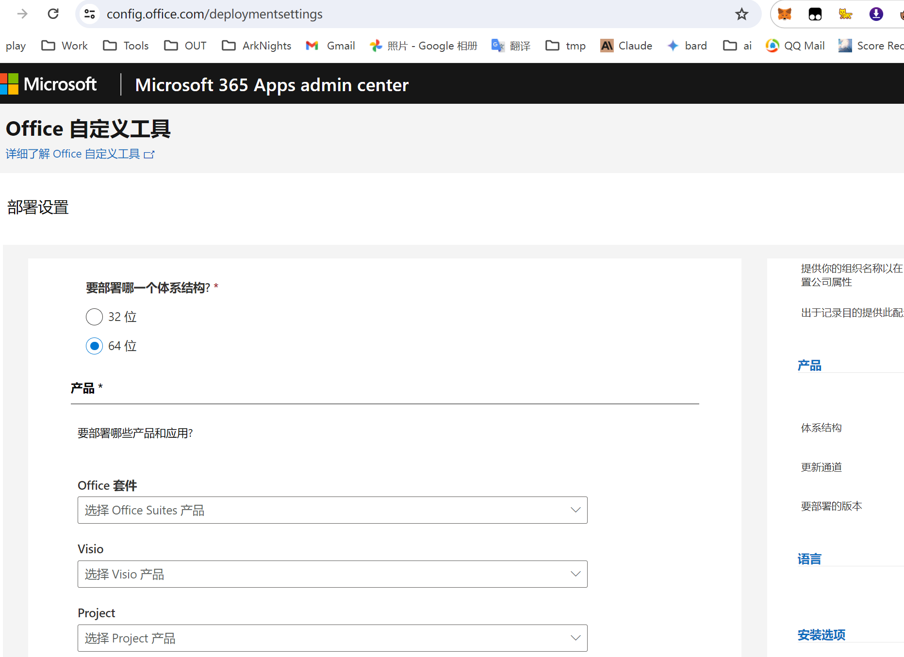Screen dimensions: 904x657
Task: Open the Gmail bookmark
Action: [x=330, y=46]
